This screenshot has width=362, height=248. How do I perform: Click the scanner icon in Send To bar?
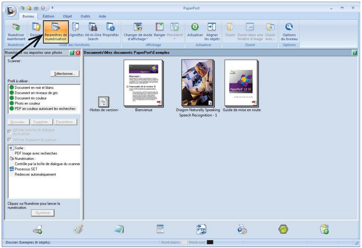click(38, 230)
